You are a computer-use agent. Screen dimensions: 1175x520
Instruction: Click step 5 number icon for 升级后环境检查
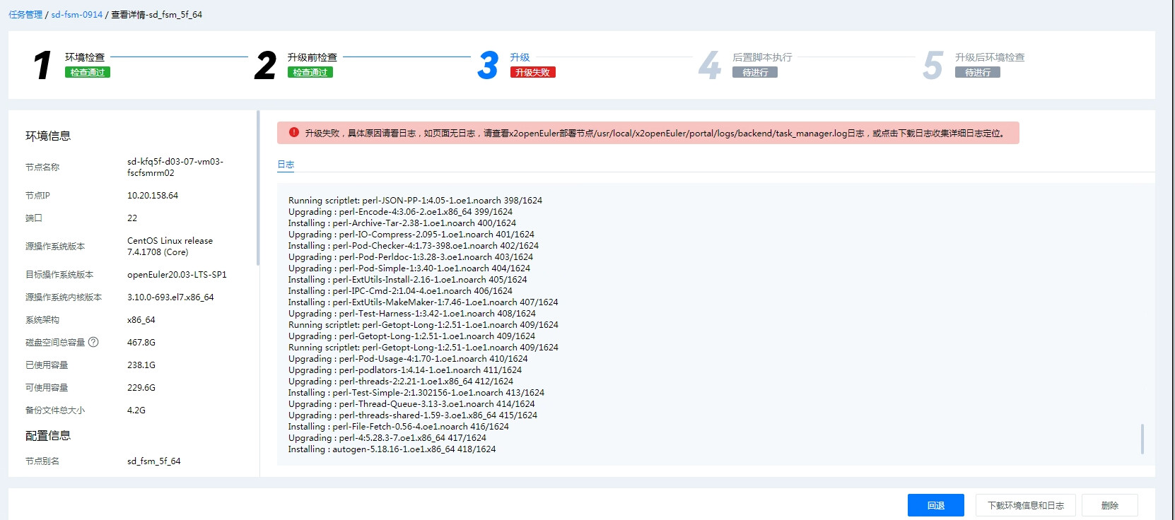(x=933, y=65)
